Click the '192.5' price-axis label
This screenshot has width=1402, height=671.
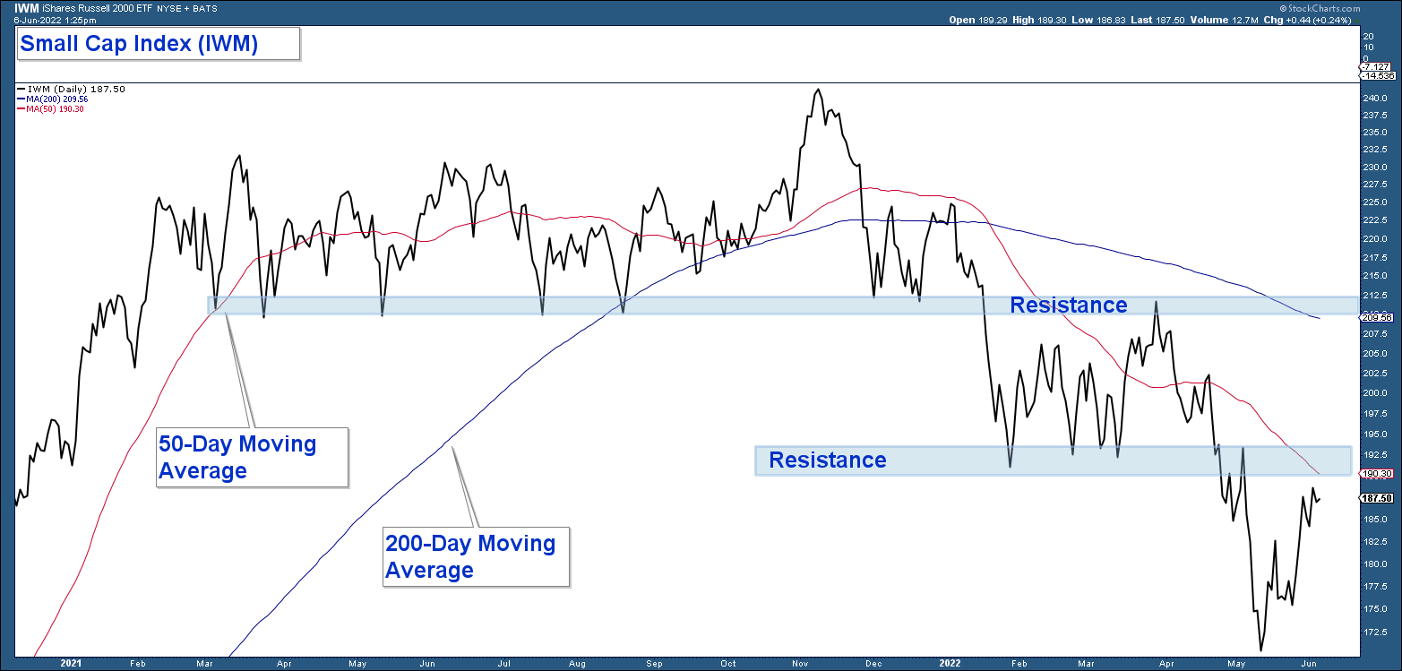tap(1374, 454)
